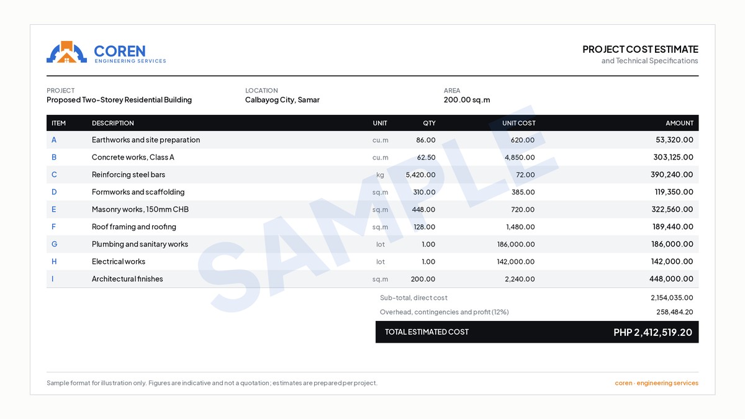Click the 'TOTAL ESTIMATED COST' label
745x419 pixels.
427,332
